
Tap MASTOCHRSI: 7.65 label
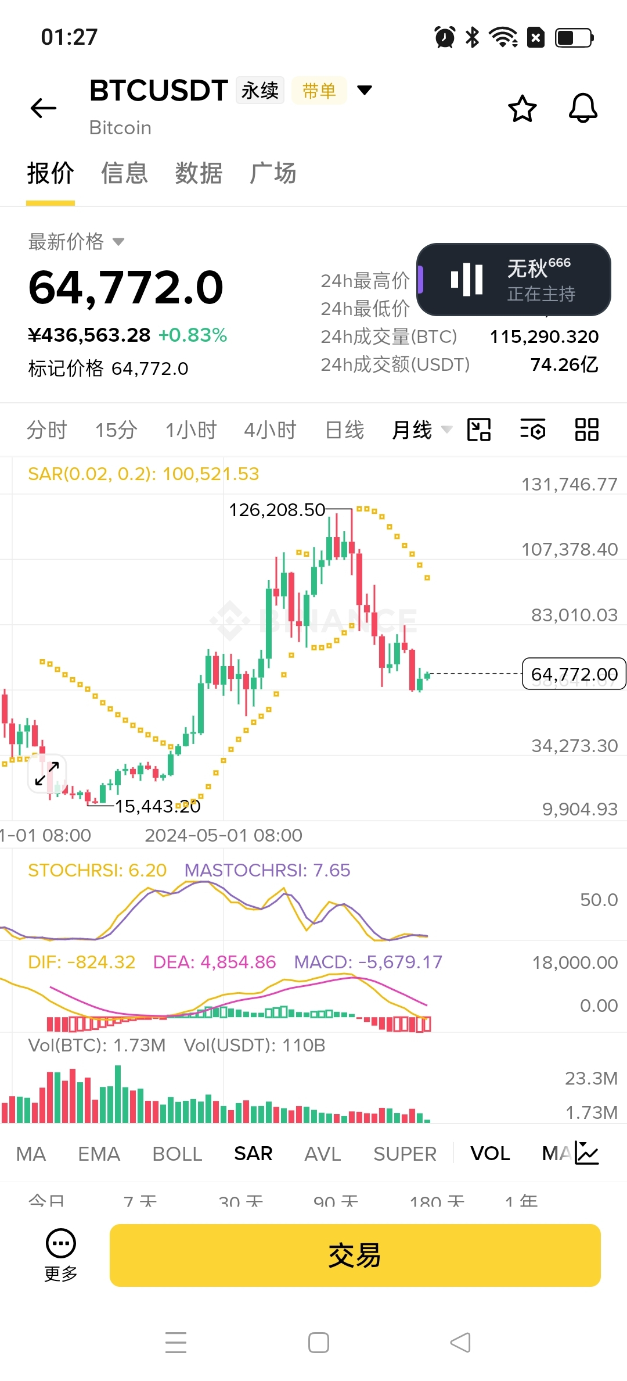(x=267, y=870)
